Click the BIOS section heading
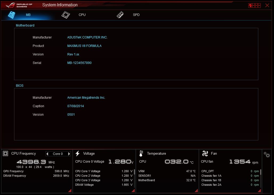This screenshot has width=274, height=195. click(x=20, y=86)
